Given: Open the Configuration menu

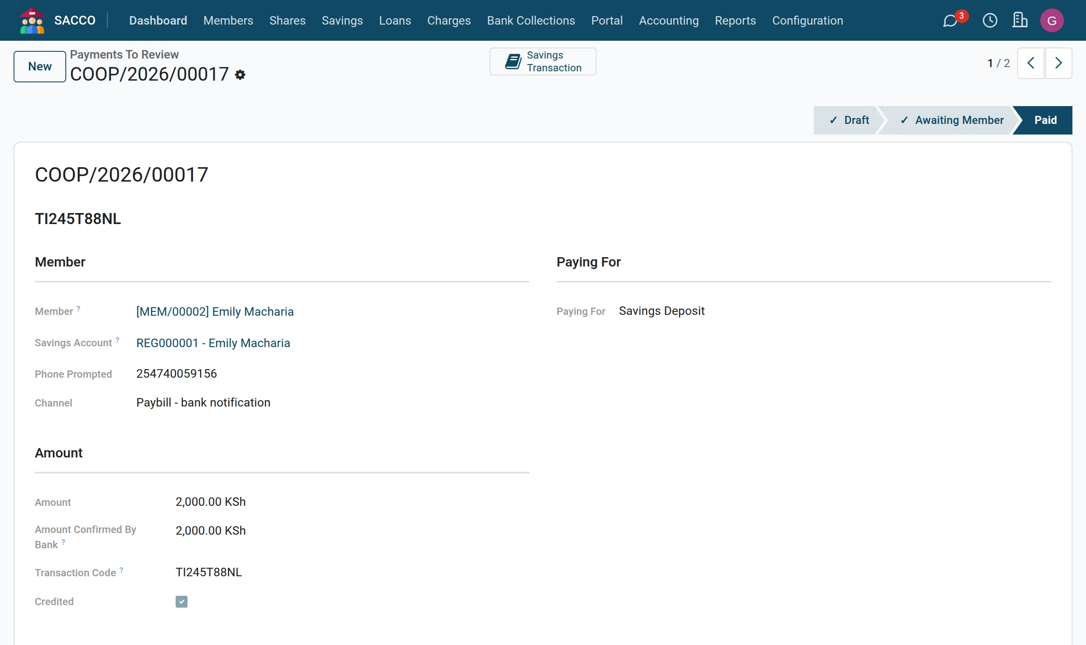Looking at the screenshot, I should tap(808, 20).
